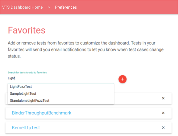Image resolution: width=178 pixels, height=136 pixels.
Task: Click the favorites description paragraph text
Action: tap(85, 50)
